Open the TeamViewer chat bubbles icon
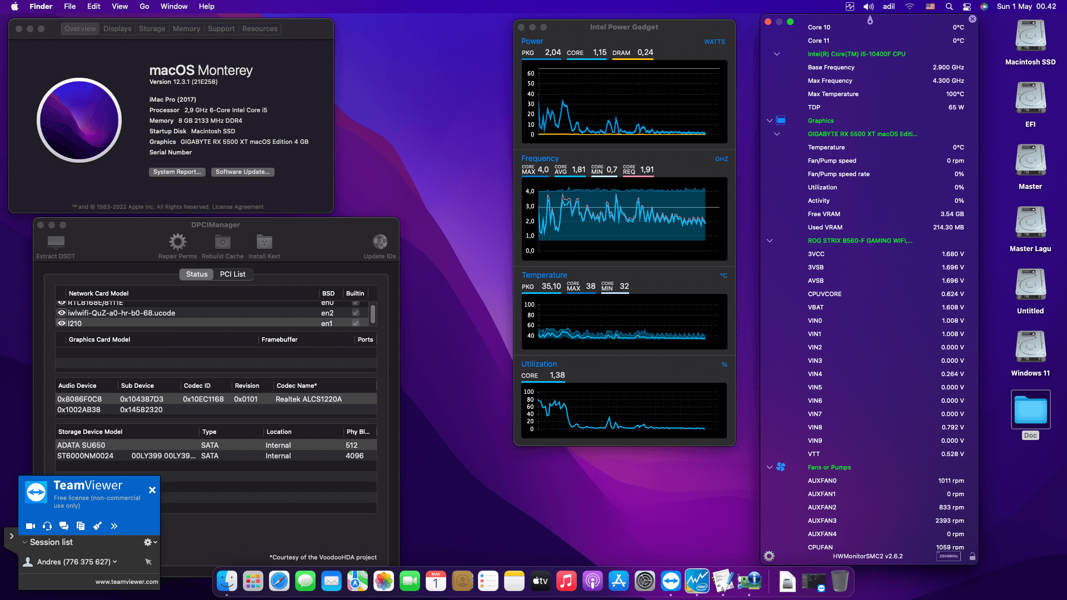Viewport: 1067px width, 600px height. [64, 526]
